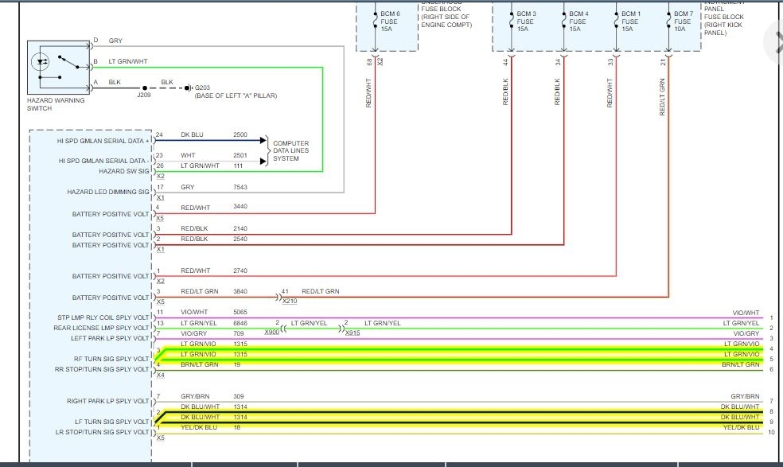783x467 pixels.
Task: Click the 'BCM 7 FUSE 10A' label
Action: tap(684, 21)
